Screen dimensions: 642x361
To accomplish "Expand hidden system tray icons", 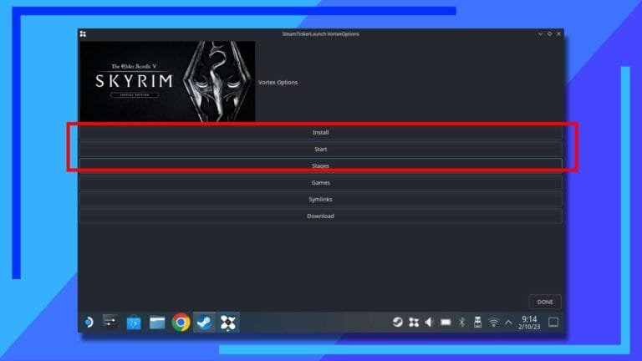I will pyautogui.click(x=508, y=323).
